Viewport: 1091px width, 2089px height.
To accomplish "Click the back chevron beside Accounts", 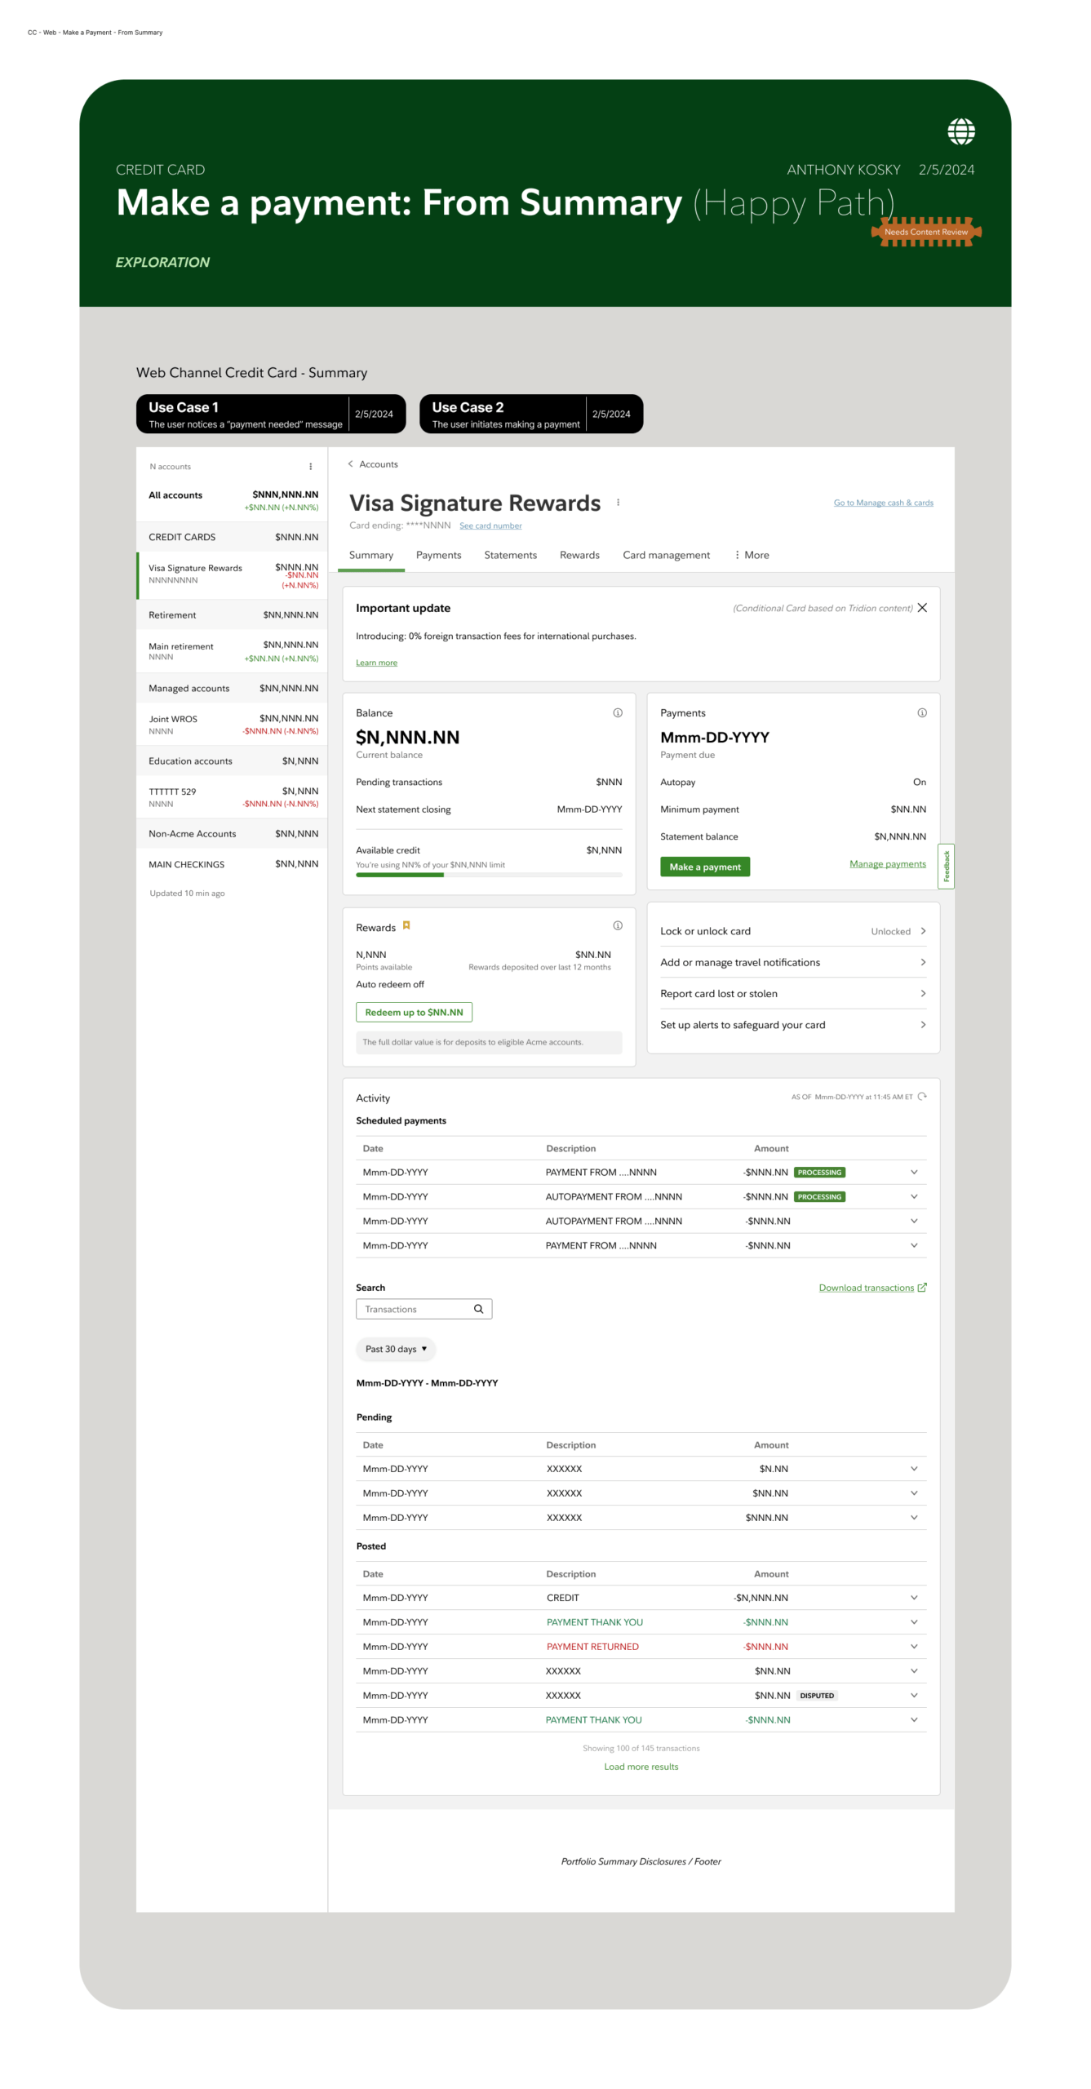I will click(x=350, y=463).
